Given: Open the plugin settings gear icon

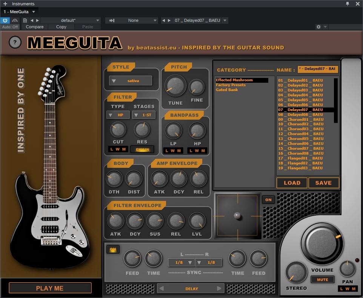Looking at the screenshot, I should [x=318, y=27].
